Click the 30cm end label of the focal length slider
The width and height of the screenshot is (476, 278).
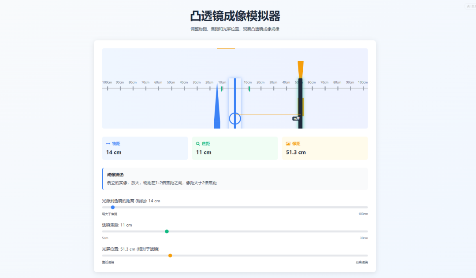(363, 238)
